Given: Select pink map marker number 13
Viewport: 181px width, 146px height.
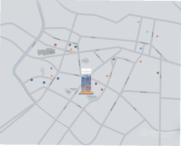Looking at the screenshot, I should pos(141,62).
